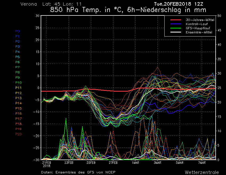Select the P11 yellow member label
Screen dimensions: 226x175
click(x=18, y=88)
